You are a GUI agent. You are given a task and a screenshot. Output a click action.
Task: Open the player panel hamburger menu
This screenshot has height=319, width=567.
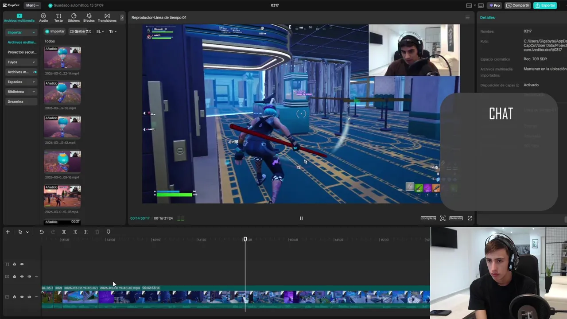(467, 18)
